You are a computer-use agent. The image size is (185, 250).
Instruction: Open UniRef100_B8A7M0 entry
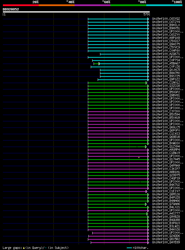166,73
